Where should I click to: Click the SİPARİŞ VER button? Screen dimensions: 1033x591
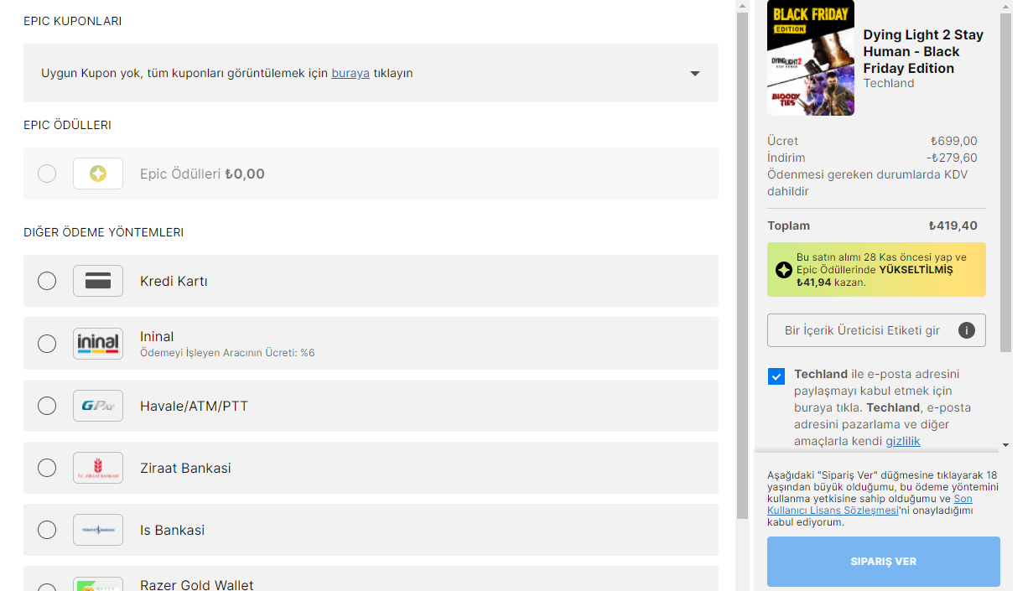pyautogui.click(x=884, y=562)
